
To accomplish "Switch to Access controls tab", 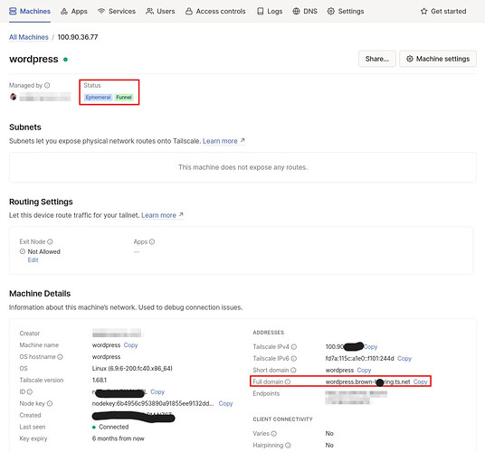I will click(215, 12).
